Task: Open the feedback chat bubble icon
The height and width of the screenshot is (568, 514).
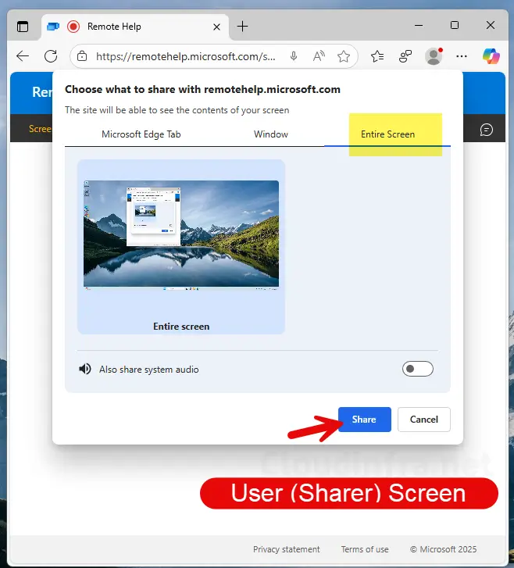Action: coord(486,130)
